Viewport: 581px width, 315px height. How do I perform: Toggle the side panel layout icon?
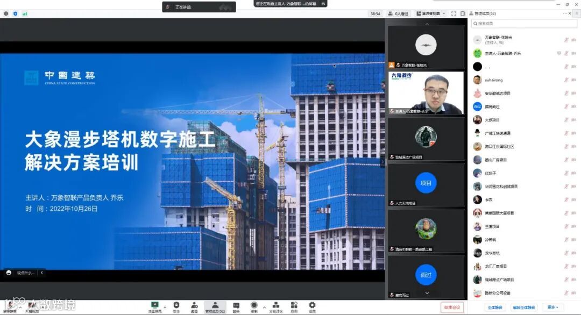463,13
